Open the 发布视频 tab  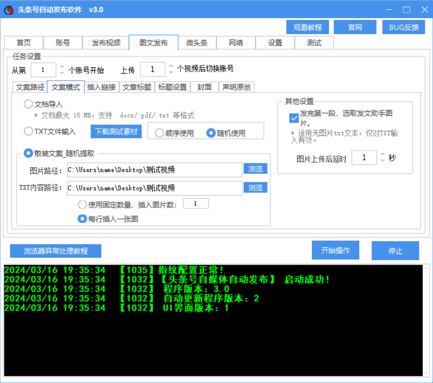point(106,43)
